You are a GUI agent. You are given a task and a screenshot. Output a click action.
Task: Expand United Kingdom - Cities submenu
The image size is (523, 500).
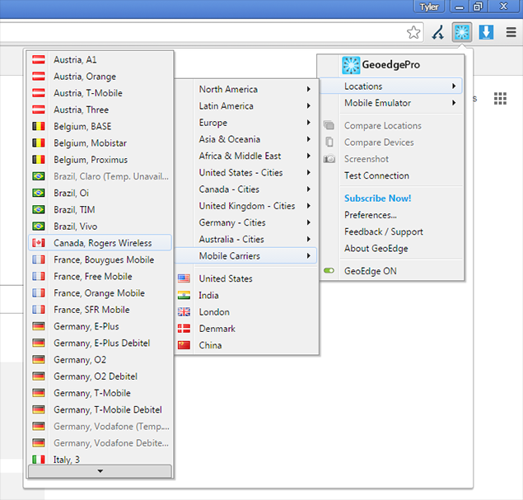tap(245, 206)
